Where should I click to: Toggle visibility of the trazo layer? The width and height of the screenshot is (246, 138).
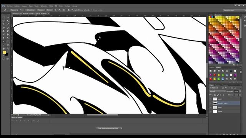(x=210, y=107)
